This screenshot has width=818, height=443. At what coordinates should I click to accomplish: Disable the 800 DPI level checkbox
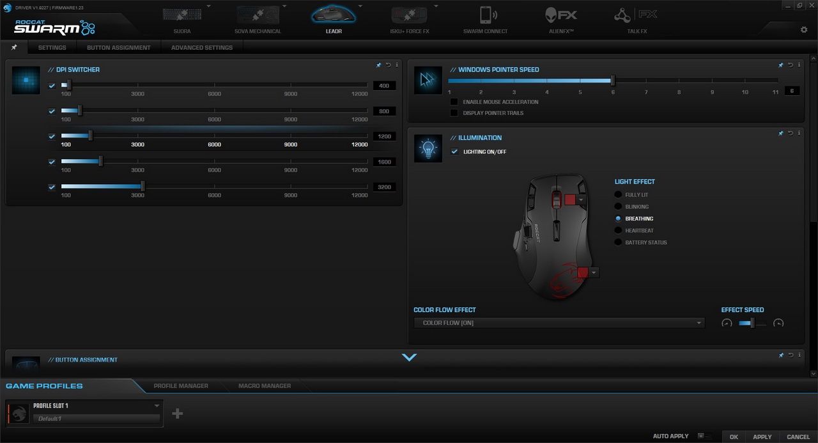click(52, 111)
